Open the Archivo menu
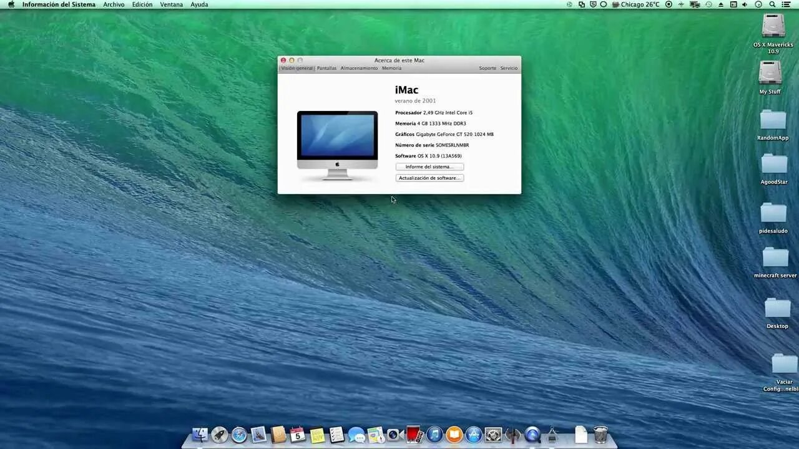The image size is (799, 449). pyautogui.click(x=114, y=4)
